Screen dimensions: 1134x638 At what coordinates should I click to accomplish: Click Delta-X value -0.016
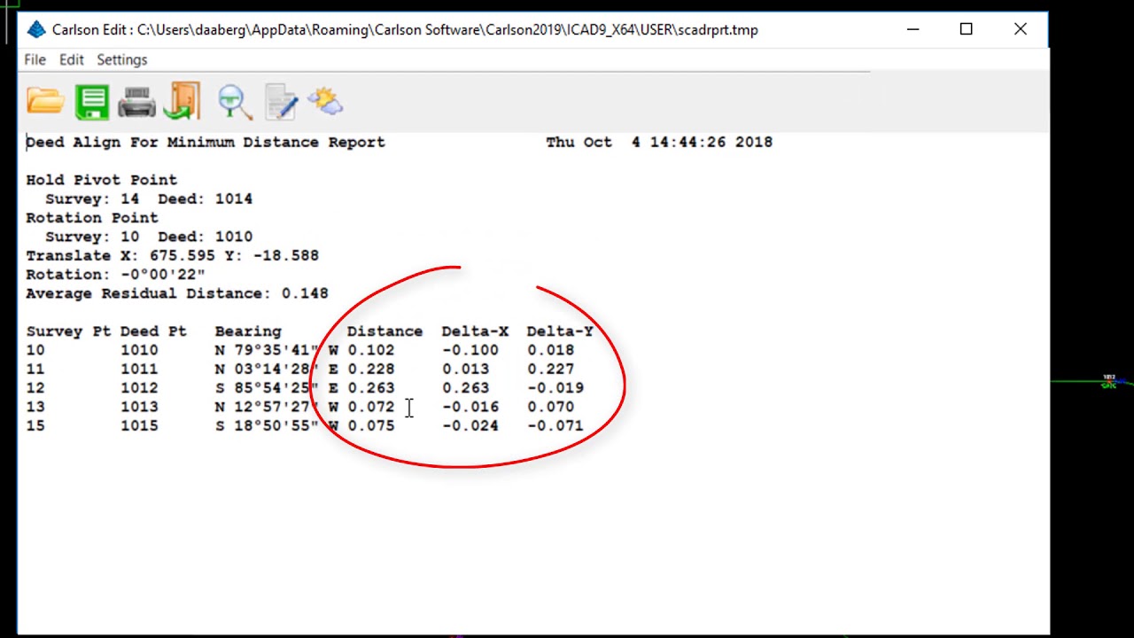(470, 407)
